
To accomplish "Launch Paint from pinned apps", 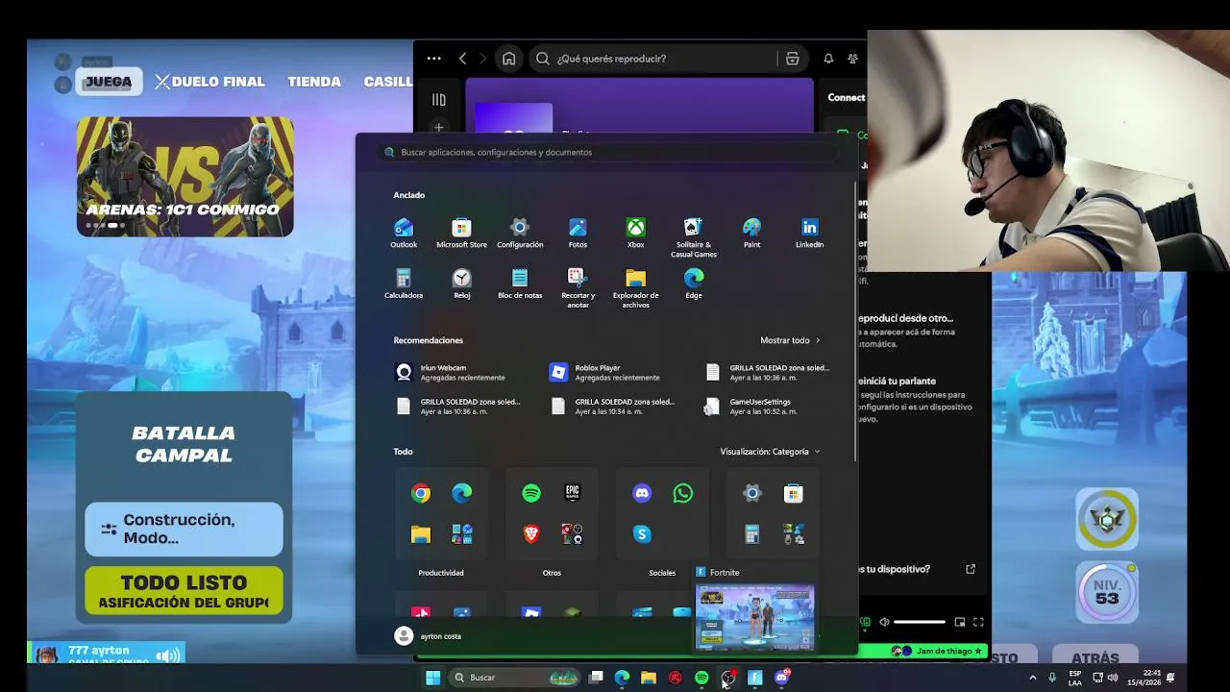I will (x=751, y=233).
